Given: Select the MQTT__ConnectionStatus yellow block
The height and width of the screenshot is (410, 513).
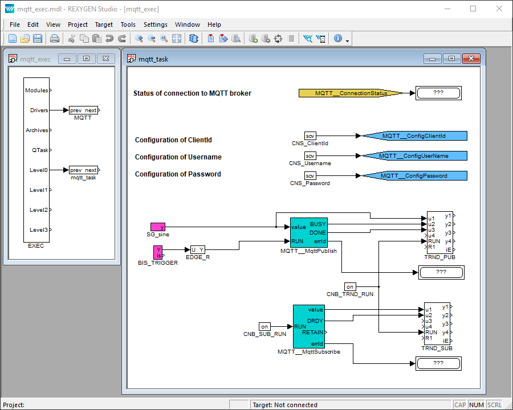Looking at the screenshot, I should tap(351, 93).
